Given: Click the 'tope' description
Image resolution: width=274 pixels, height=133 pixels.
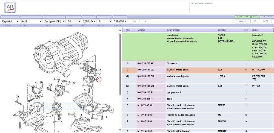Looking at the screenshot, I should [x=170, y=99].
